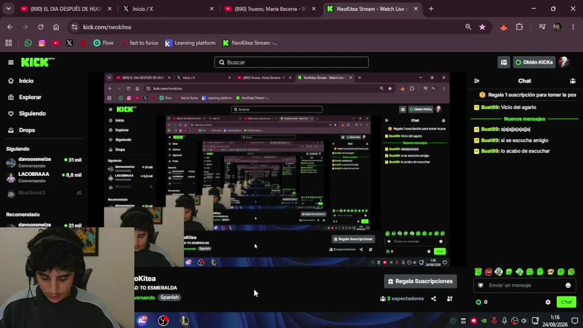Click the Enviar un mensaje chat input
This screenshot has width=583, height=328.
point(525,285)
